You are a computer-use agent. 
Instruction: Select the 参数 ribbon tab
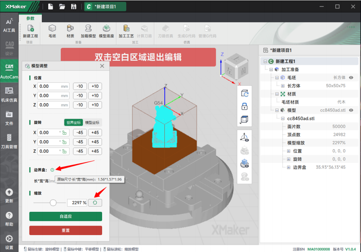tap(30, 18)
